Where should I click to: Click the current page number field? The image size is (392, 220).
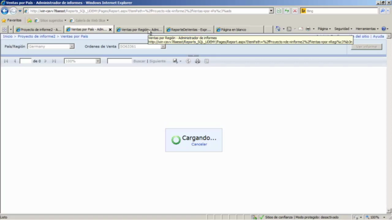[x=25, y=61]
